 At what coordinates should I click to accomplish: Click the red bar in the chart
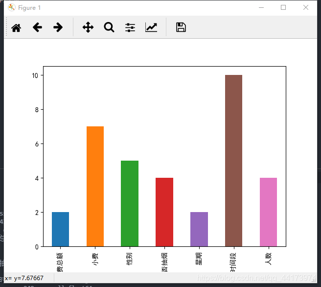click(164, 212)
